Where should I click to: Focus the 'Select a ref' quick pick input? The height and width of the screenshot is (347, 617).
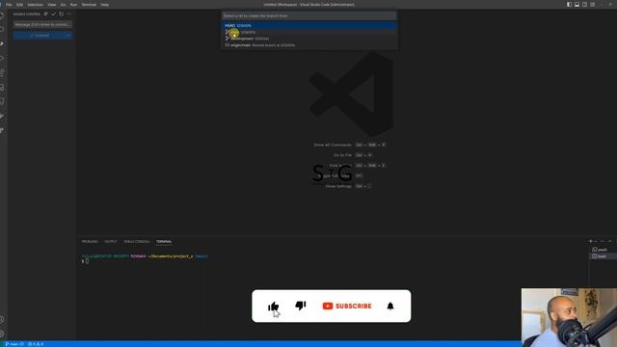coord(308,15)
